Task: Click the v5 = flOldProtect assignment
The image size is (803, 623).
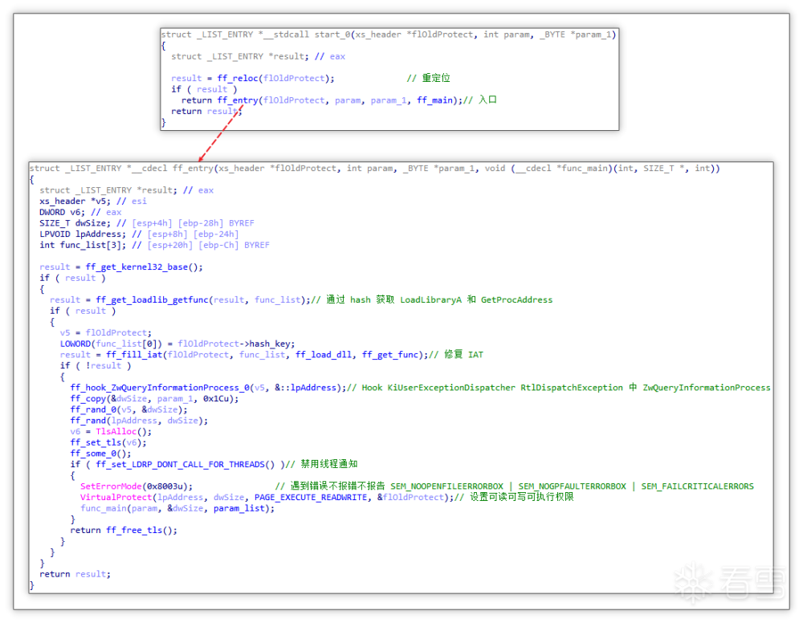Action: pyautogui.click(x=105, y=333)
